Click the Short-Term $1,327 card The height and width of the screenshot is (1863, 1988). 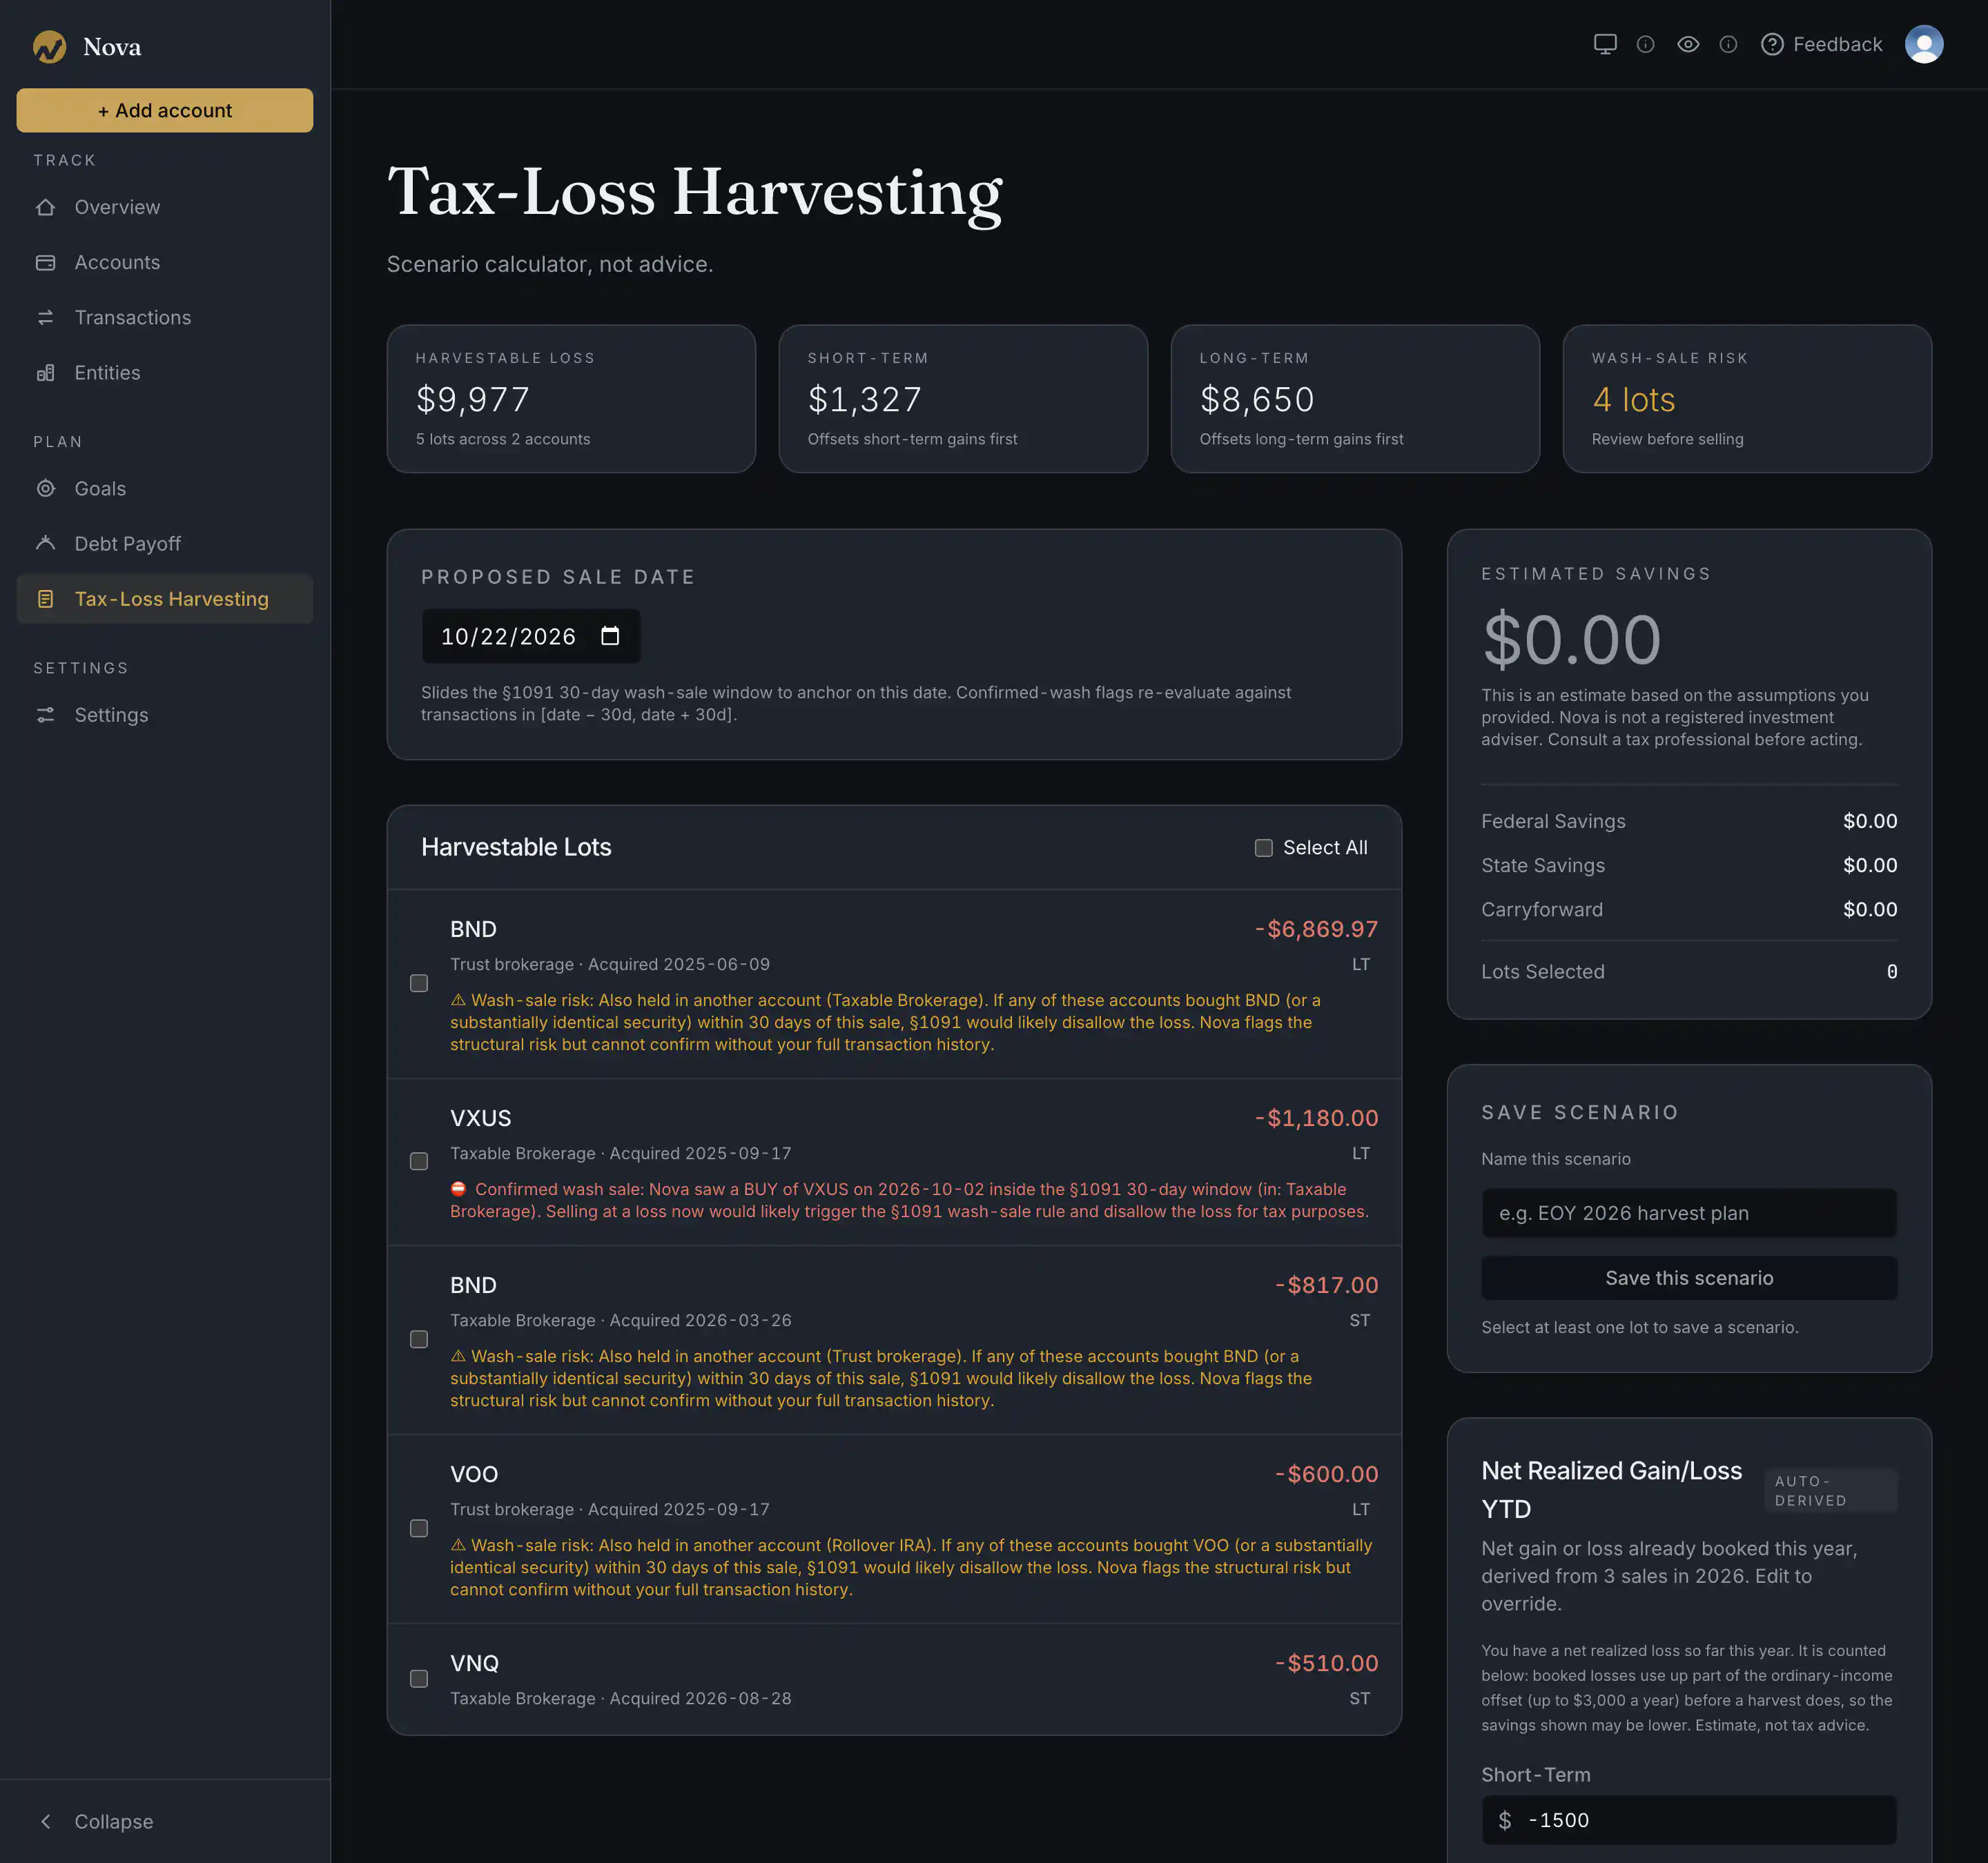(963, 398)
